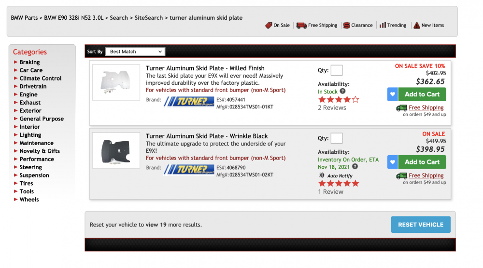Open Turner Aluminum Skid Plate - Wrinkle Black title
This screenshot has width=483, height=268.
pyautogui.click(x=207, y=136)
